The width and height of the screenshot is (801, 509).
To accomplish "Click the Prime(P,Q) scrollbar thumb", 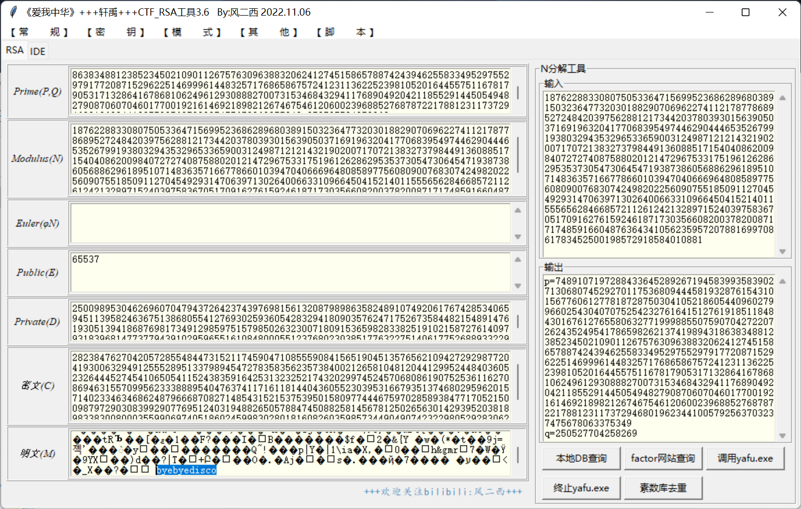I will pyautogui.click(x=518, y=93).
